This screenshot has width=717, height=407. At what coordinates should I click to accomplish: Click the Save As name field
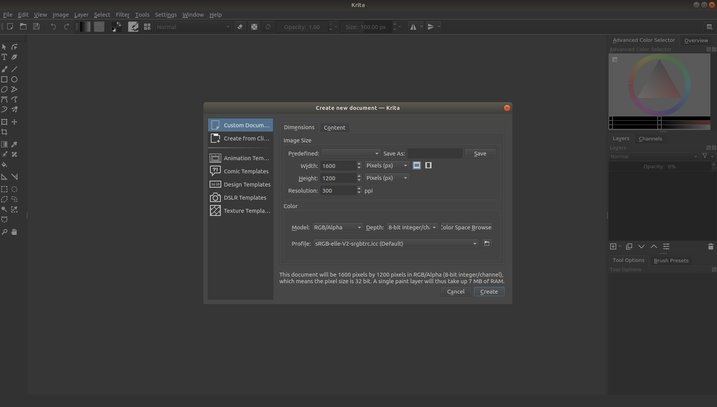(x=435, y=154)
